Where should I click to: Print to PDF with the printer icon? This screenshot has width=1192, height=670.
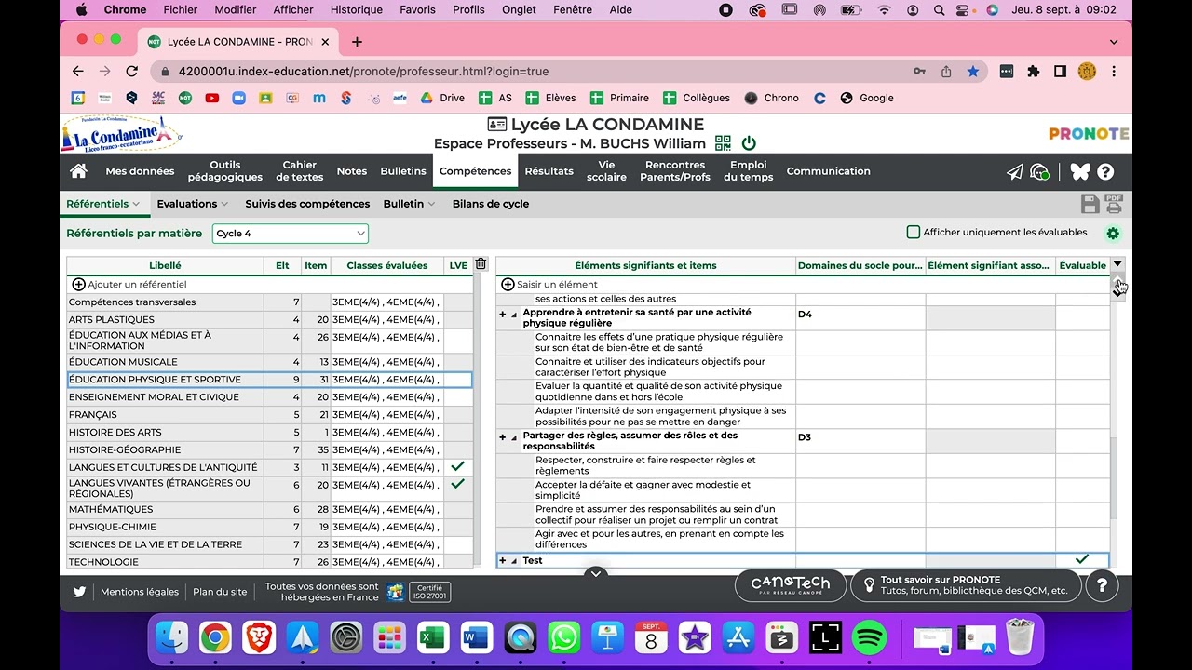[1114, 204]
